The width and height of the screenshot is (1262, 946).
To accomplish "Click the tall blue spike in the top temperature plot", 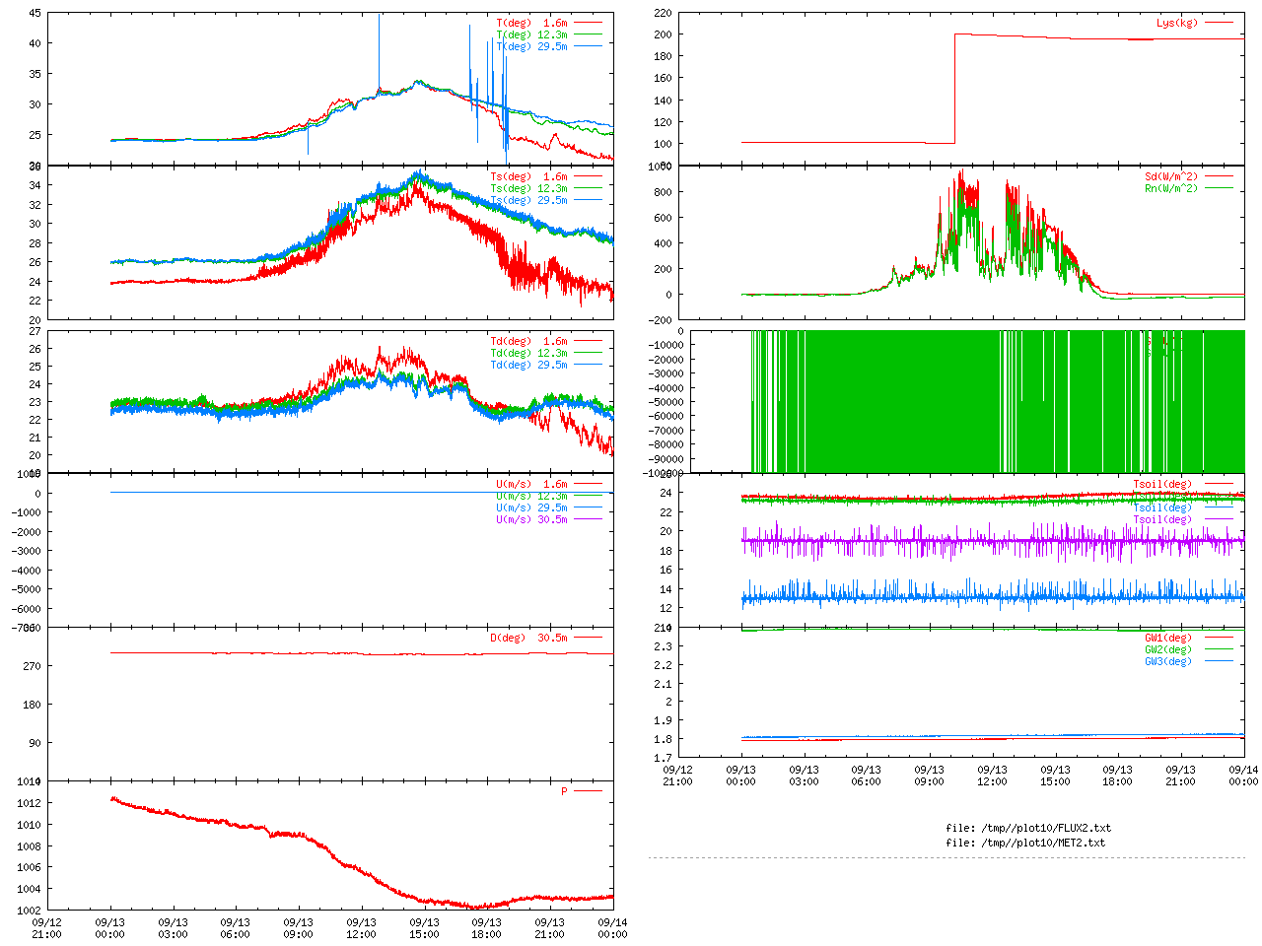I will coord(379,49).
